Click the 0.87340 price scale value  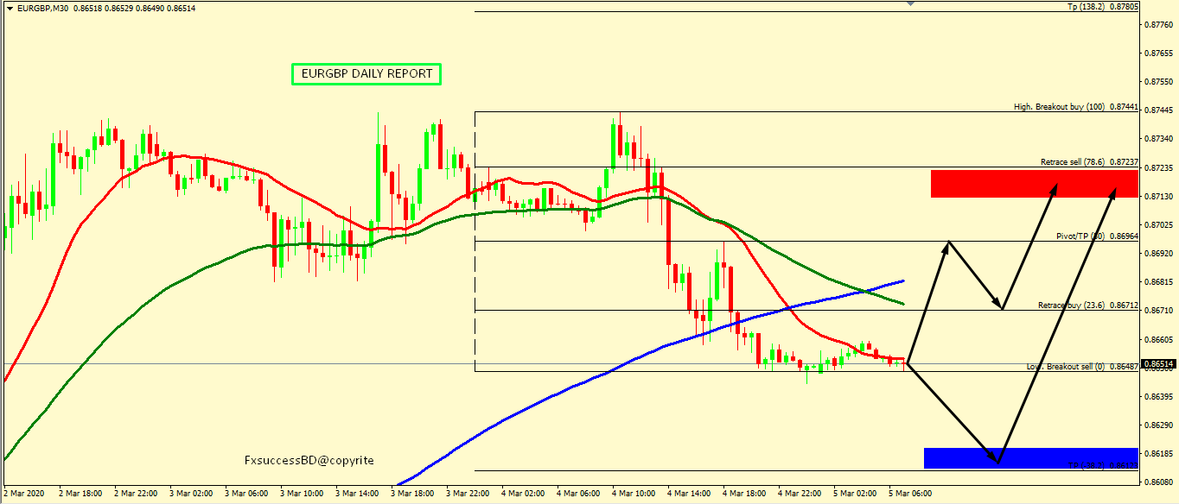1158,139
